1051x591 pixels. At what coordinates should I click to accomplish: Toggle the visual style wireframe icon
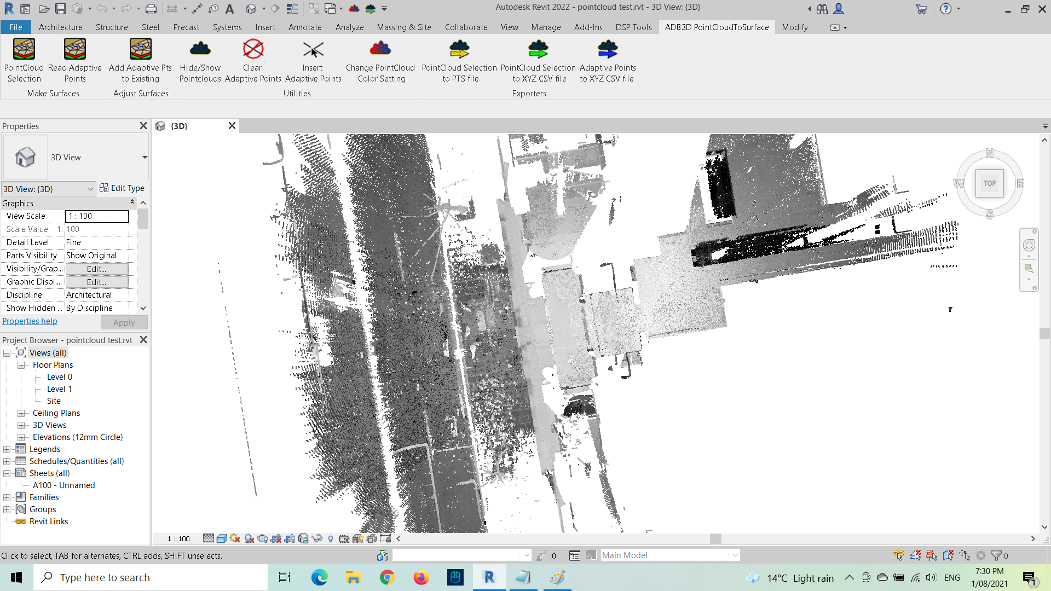(x=222, y=538)
